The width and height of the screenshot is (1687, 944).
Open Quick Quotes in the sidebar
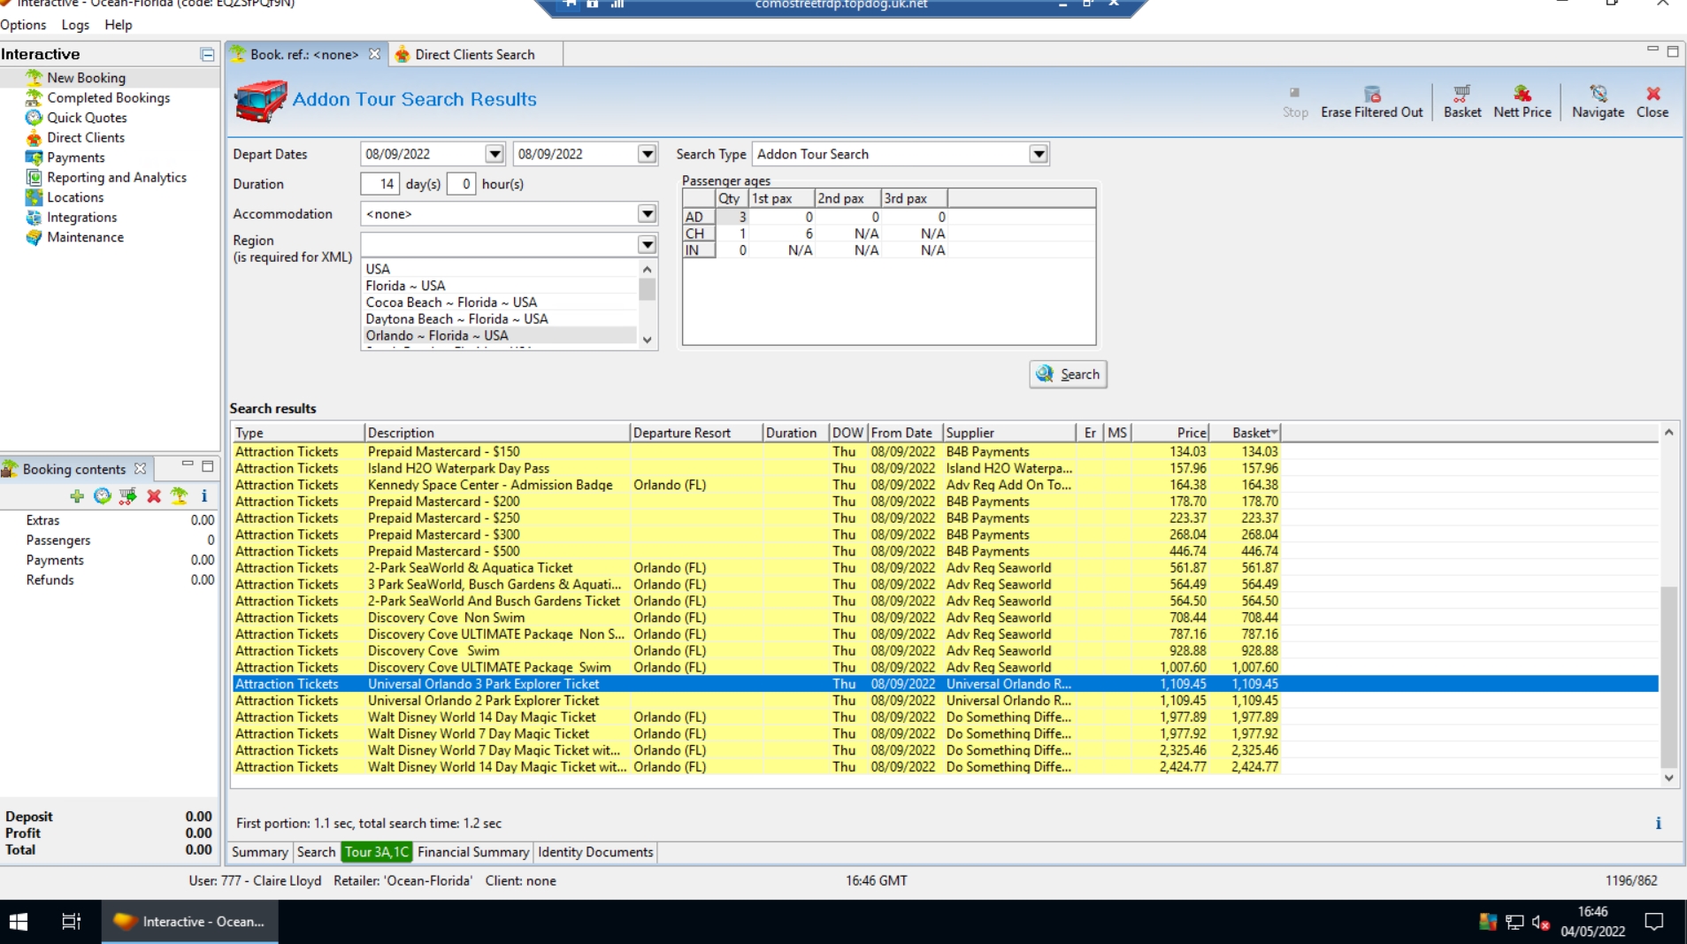(87, 118)
